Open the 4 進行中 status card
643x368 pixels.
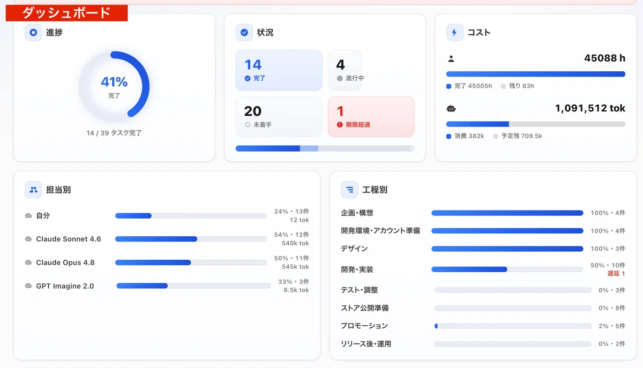(x=345, y=71)
